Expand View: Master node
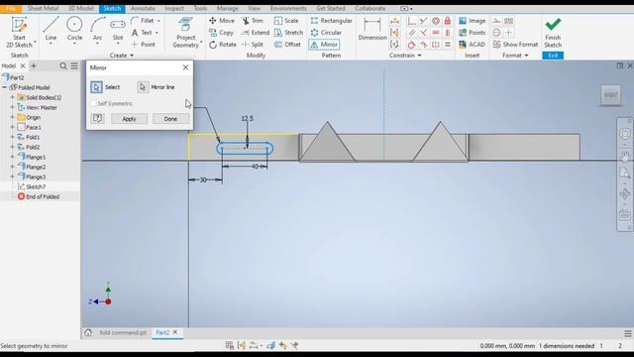634x357 pixels. pyautogui.click(x=12, y=107)
